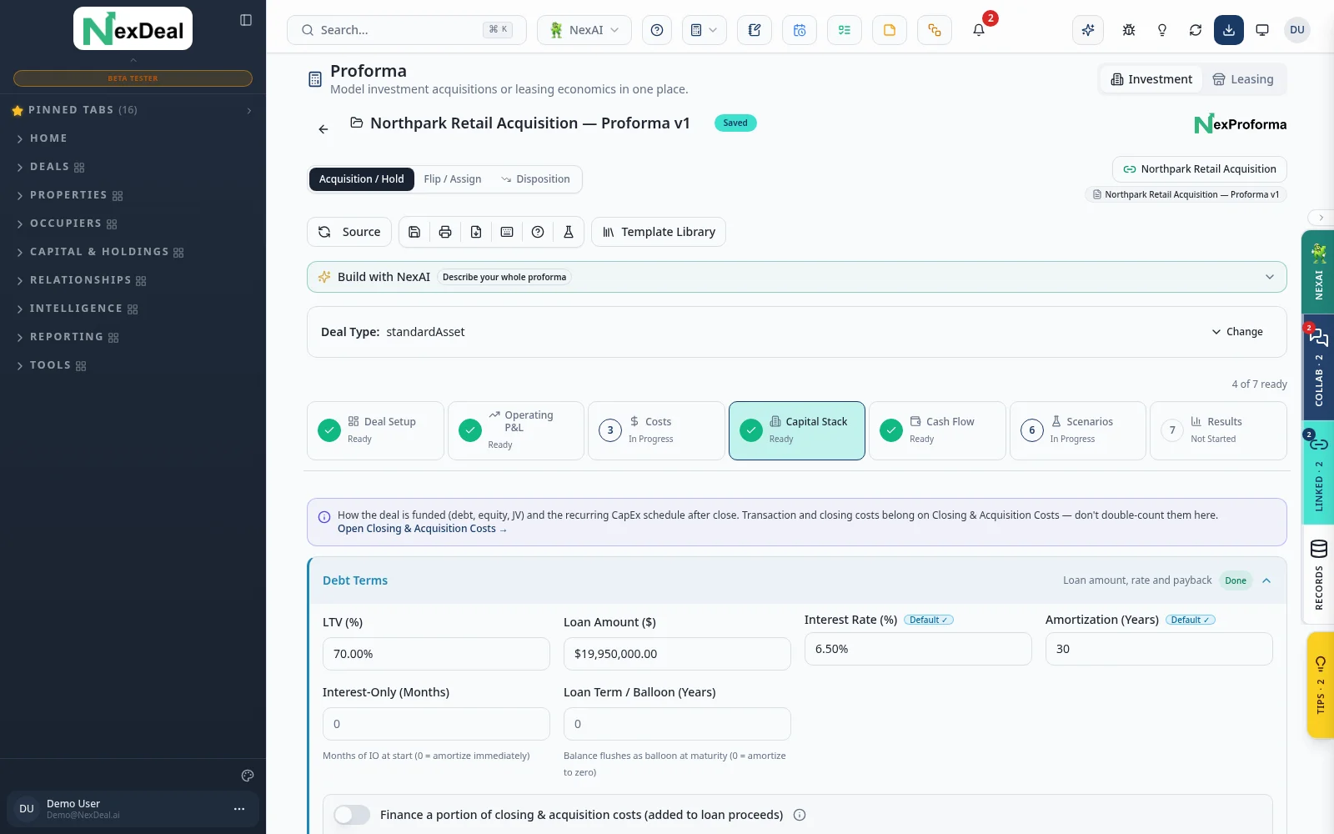Switch to the Flip / Assign tab
This screenshot has height=834, width=1334.
click(453, 179)
